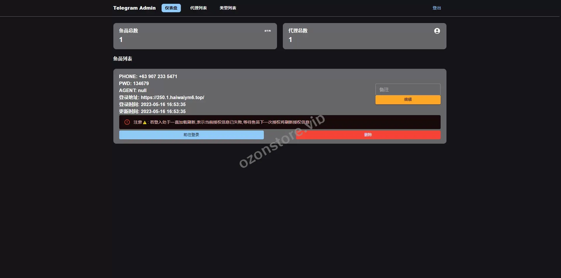
Task: Click the user account icon in 代理总数 card
Action: 437,31
